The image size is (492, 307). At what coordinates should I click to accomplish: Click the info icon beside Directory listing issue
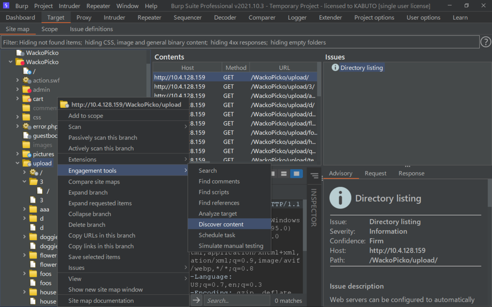[335, 68]
